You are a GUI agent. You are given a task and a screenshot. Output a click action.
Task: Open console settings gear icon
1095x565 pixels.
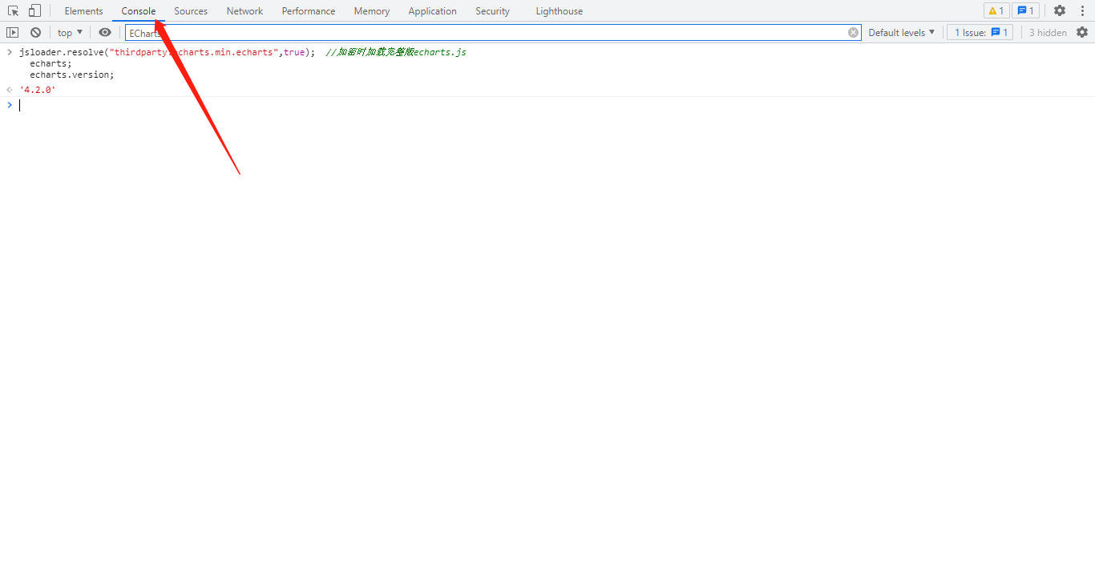pyautogui.click(x=1082, y=32)
